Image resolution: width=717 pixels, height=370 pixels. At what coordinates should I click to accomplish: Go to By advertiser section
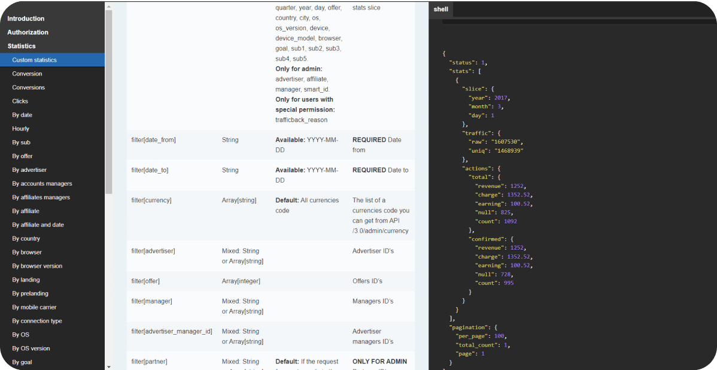coord(29,170)
